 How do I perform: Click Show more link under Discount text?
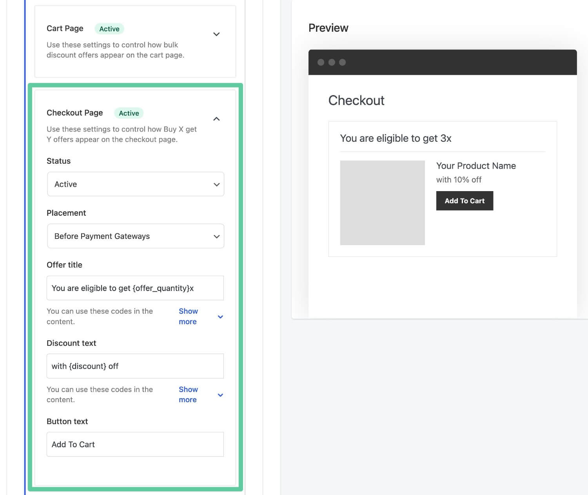pyautogui.click(x=188, y=395)
